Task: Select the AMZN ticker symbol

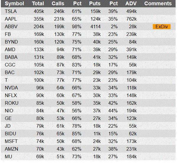Action: [12, 149]
